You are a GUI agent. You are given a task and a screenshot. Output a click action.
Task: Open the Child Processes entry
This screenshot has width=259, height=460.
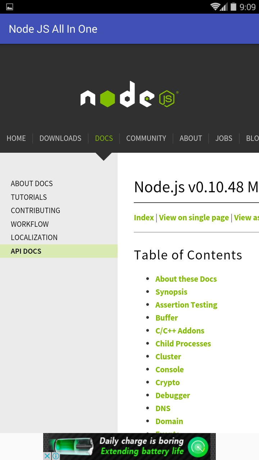click(x=183, y=344)
